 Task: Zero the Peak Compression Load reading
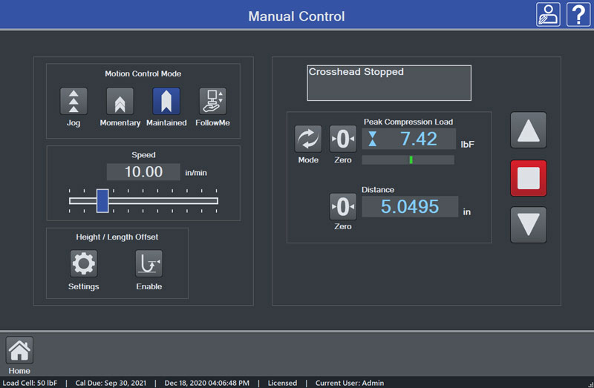(343, 139)
